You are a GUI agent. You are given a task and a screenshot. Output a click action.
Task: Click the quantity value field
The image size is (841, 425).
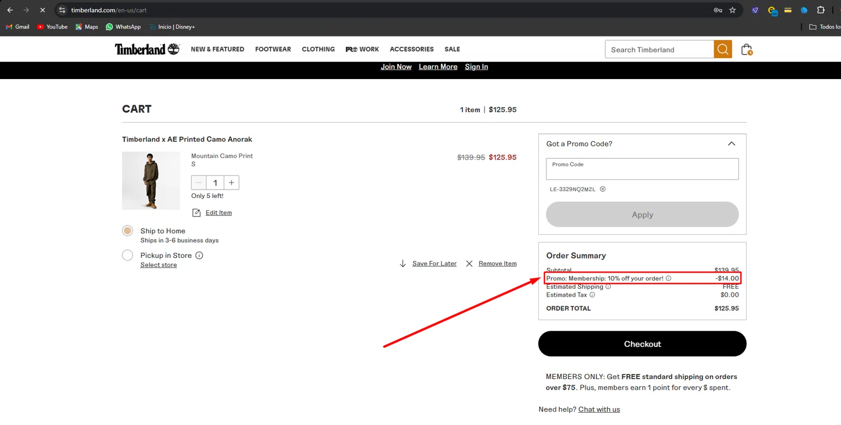[x=215, y=183]
